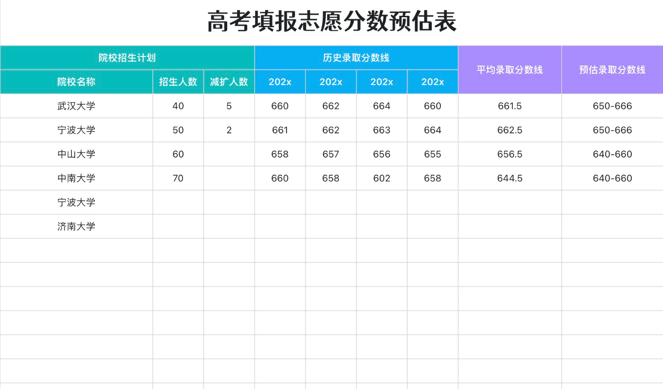663x389 pixels.
Task: Select score 657 in the 中山大学 row
Action: (331, 154)
